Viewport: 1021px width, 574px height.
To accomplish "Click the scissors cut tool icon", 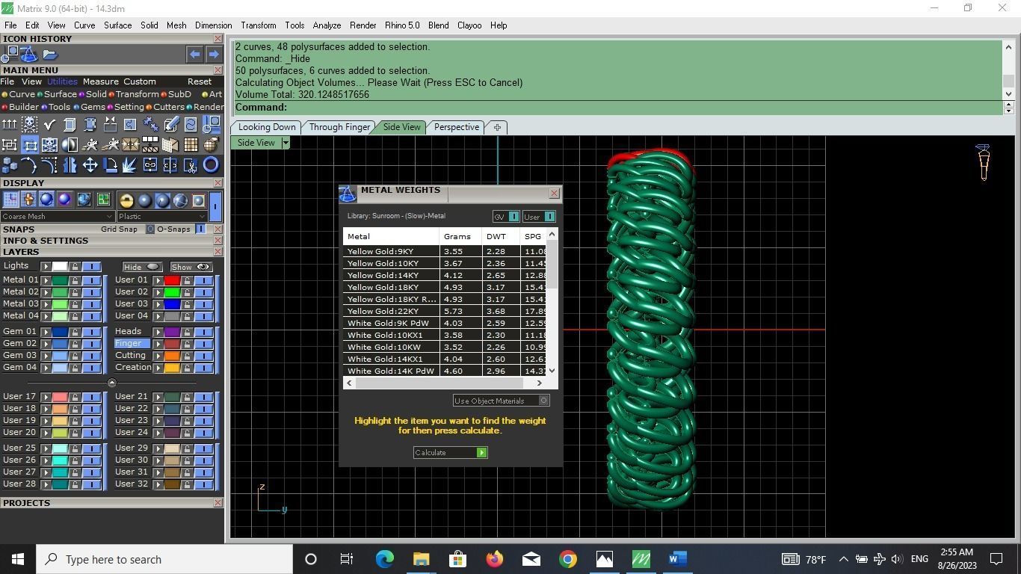I will (x=191, y=164).
